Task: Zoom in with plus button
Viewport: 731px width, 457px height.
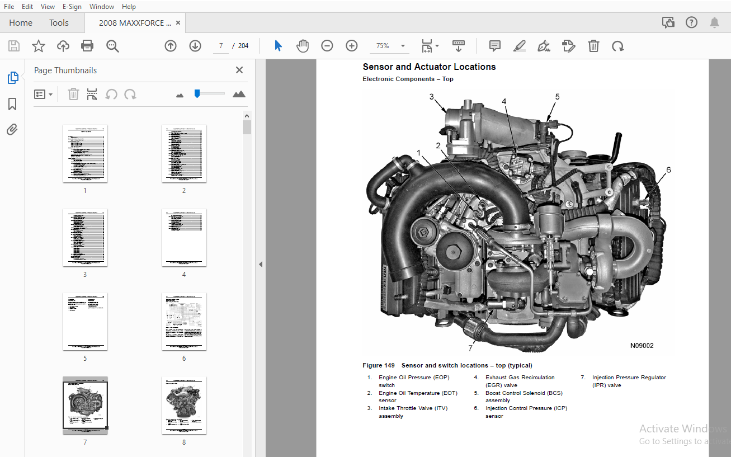Action: click(x=352, y=46)
